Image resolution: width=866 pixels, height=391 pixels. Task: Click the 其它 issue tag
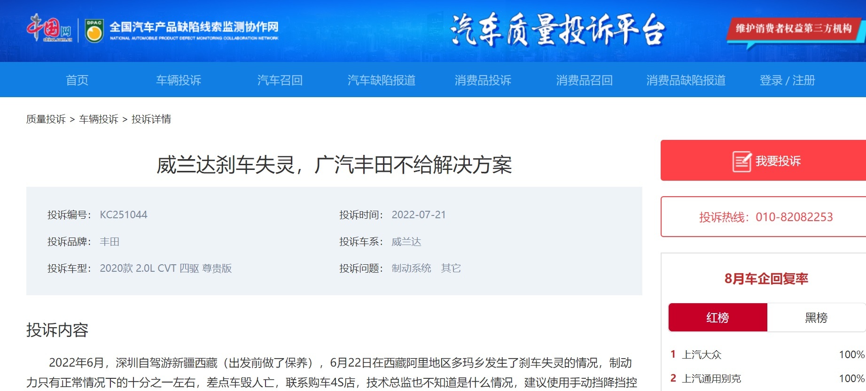coord(451,268)
